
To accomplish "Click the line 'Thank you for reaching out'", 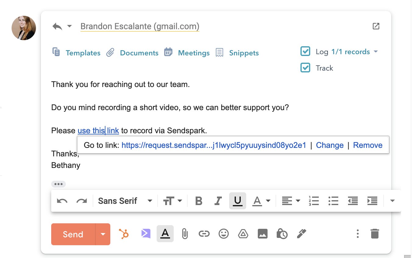I will [x=120, y=84].
